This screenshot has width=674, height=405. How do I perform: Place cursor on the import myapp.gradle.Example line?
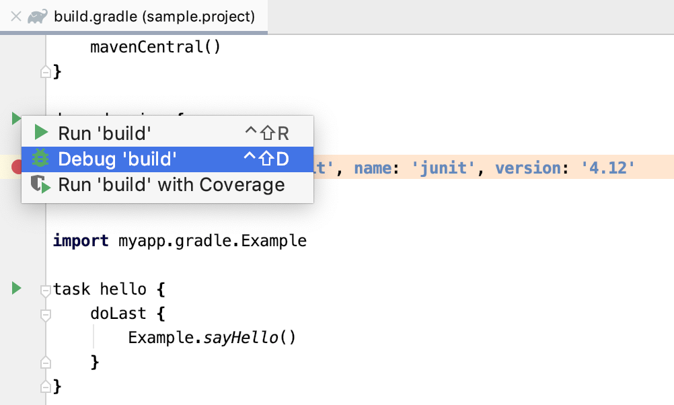tap(178, 240)
